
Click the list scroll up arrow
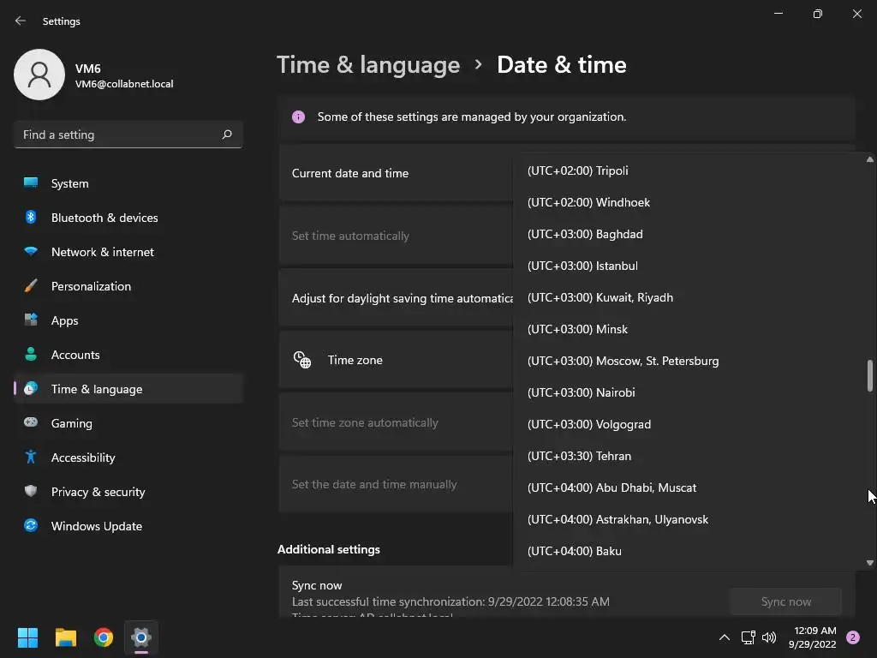point(870,159)
